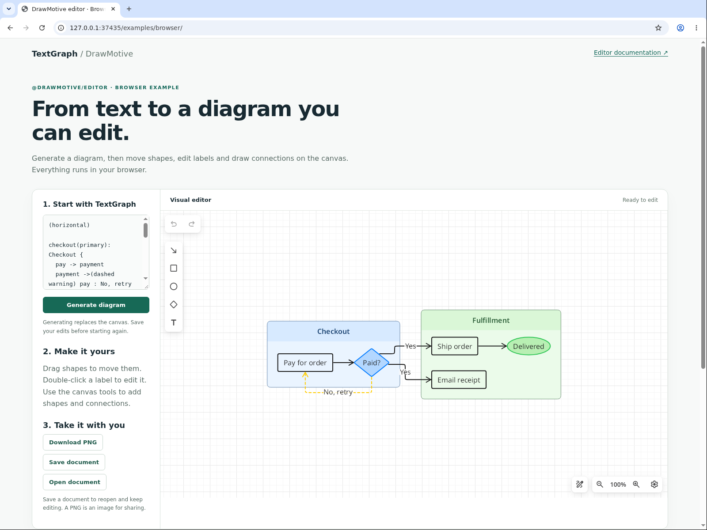Click the "3. Take it with you" heading
The height and width of the screenshot is (530, 707).
pos(84,425)
